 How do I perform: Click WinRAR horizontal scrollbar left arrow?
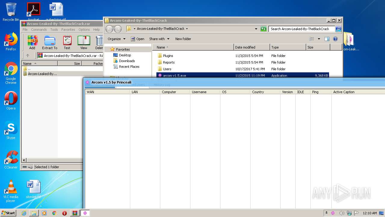[x=24, y=160]
